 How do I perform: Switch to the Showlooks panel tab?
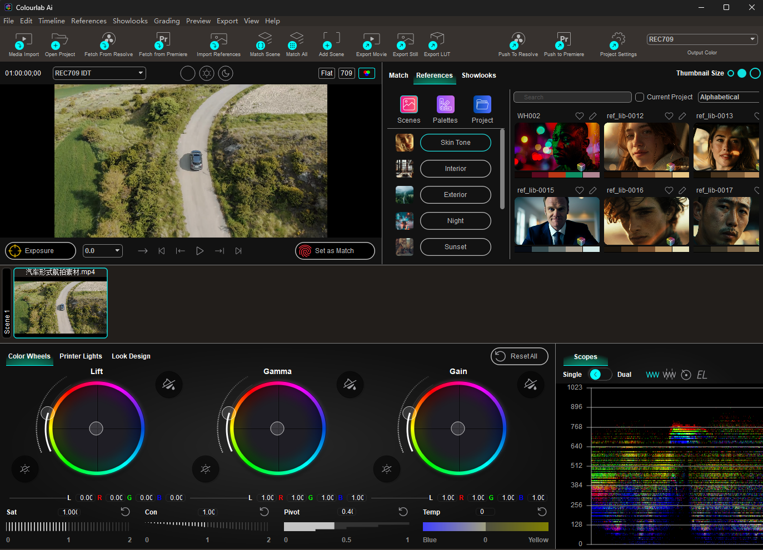[x=479, y=75]
